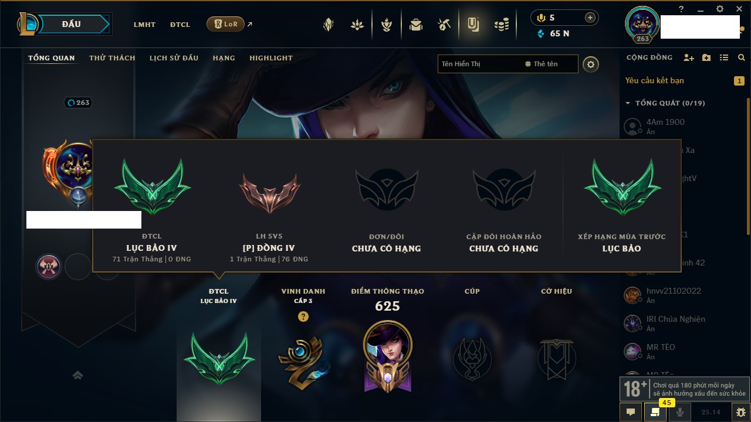Collapse the TỔNG QUÁT friends group
This screenshot has height=422, width=751.
(628, 103)
